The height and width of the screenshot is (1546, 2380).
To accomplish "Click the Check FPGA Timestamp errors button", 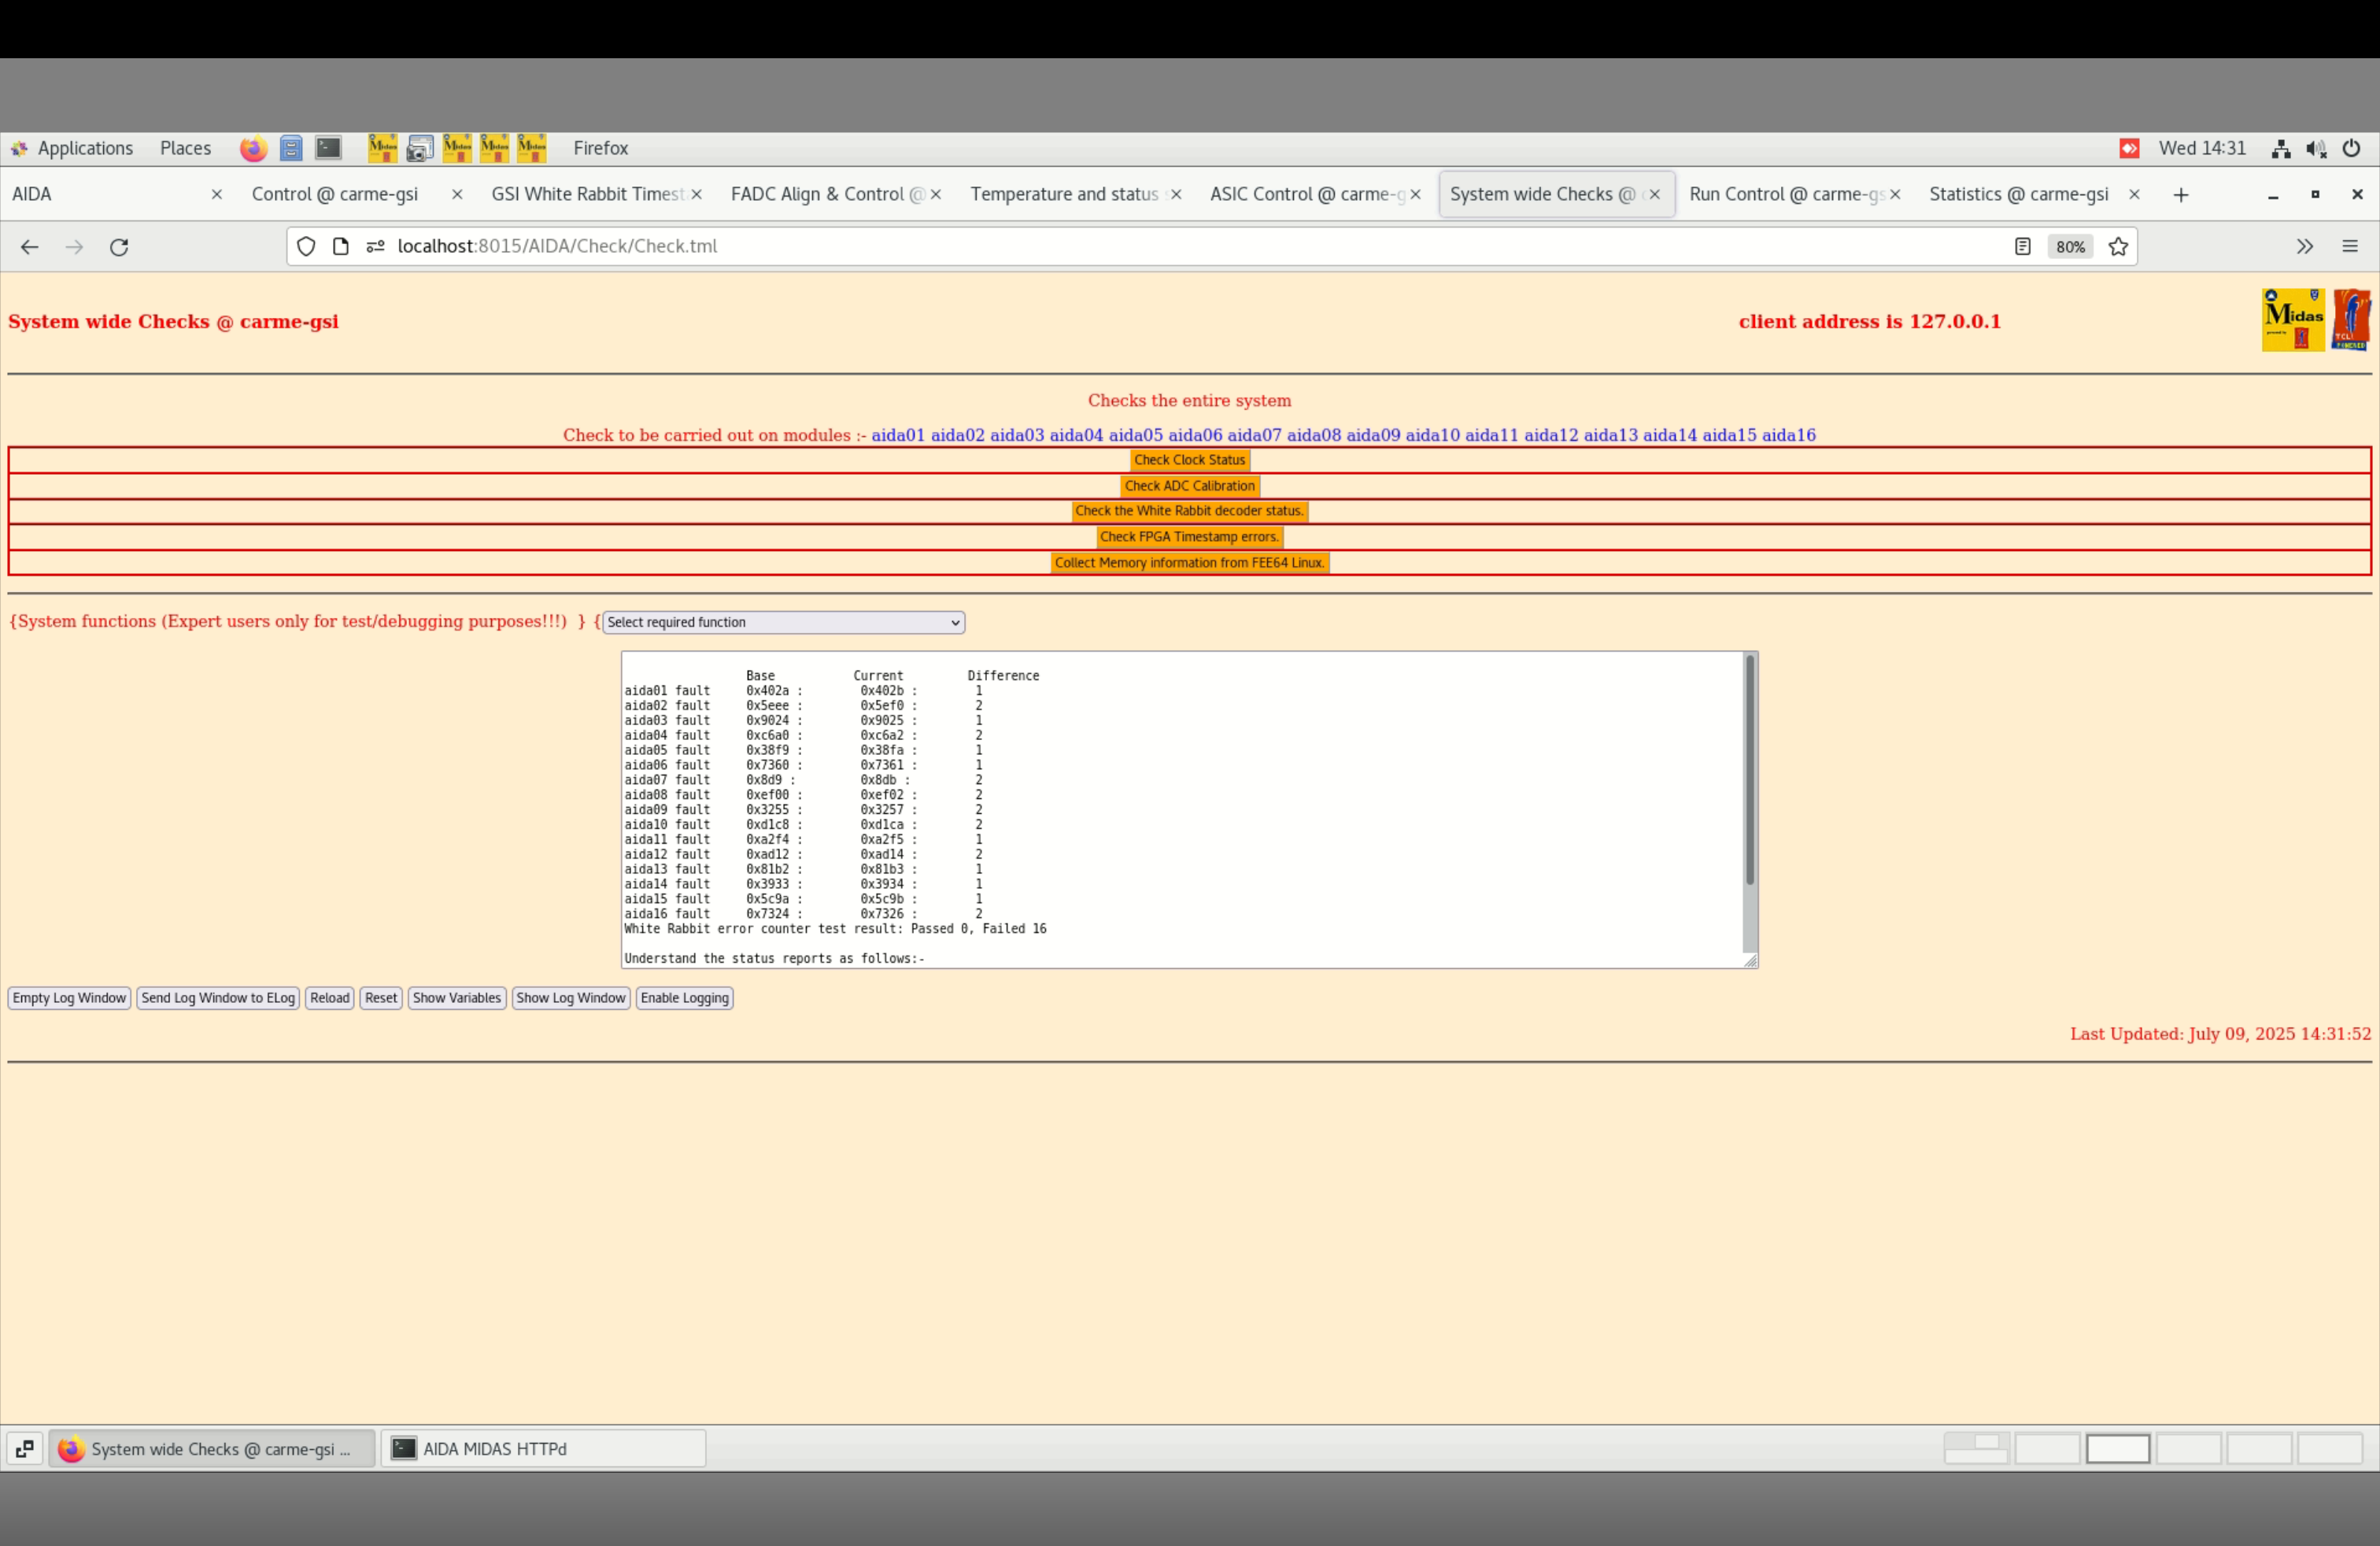I will point(1189,537).
